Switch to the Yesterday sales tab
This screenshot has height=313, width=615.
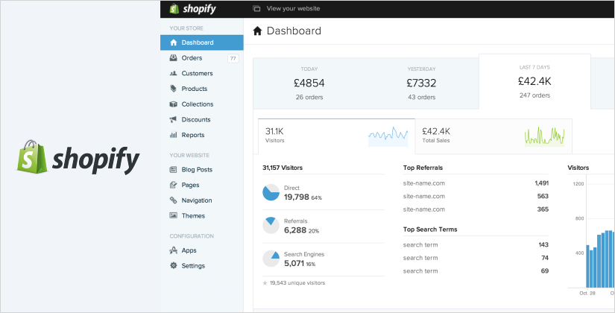[421, 82]
